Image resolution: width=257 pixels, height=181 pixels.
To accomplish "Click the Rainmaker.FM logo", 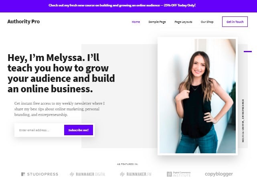I will (136, 174).
